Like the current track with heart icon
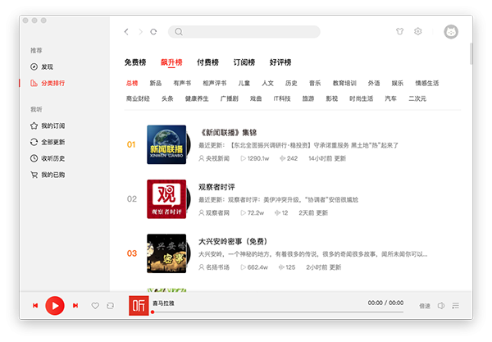The width and height of the screenshot is (492, 342). (95, 306)
